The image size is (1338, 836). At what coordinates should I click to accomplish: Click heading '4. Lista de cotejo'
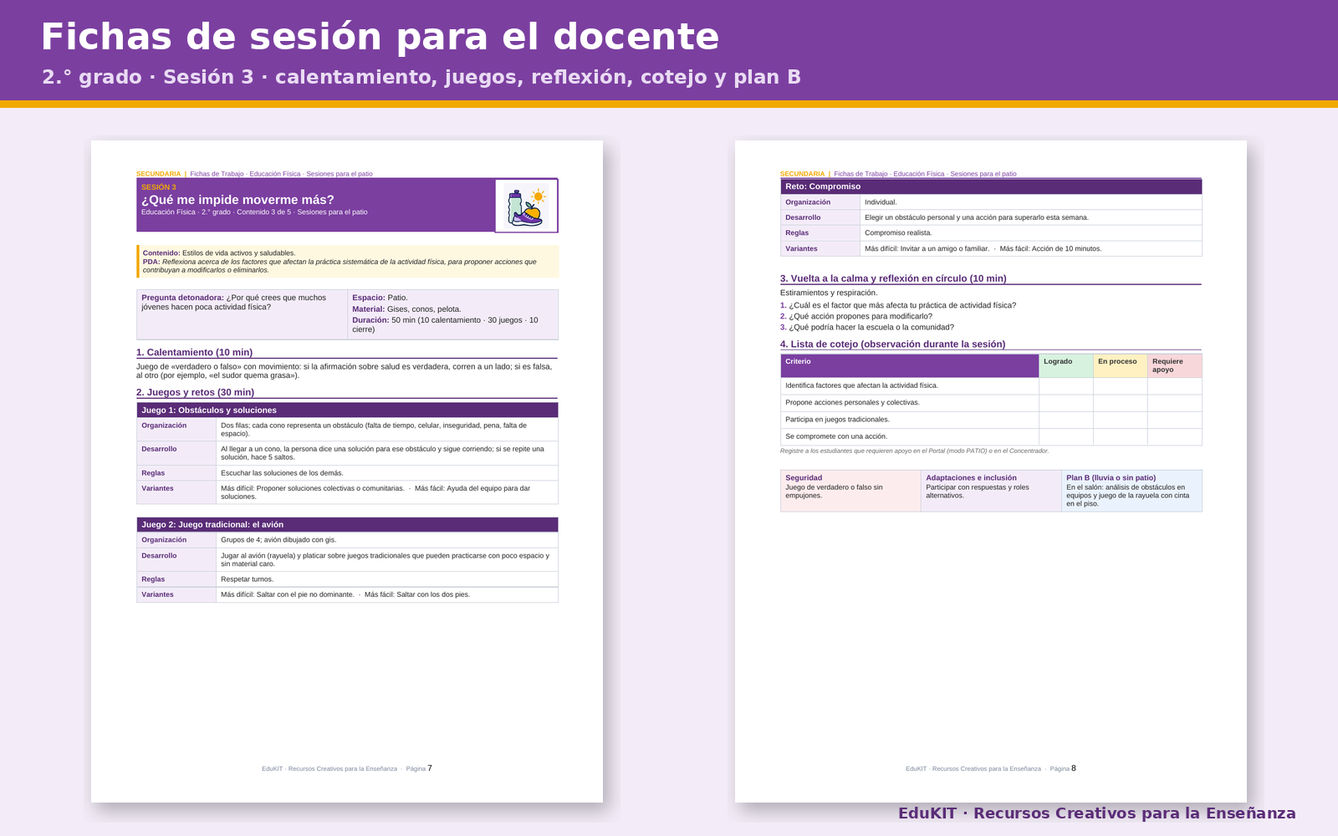(x=893, y=344)
